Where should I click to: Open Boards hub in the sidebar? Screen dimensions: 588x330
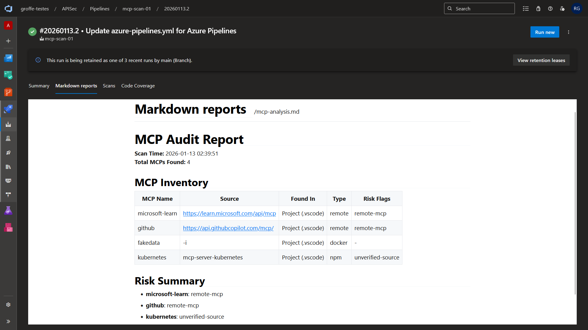(x=8, y=75)
